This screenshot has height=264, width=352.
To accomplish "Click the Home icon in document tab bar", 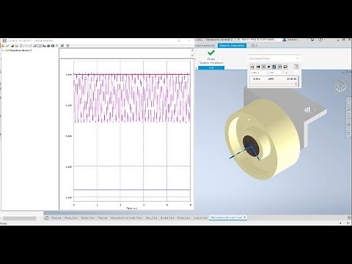I will click(x=46, y=218).
